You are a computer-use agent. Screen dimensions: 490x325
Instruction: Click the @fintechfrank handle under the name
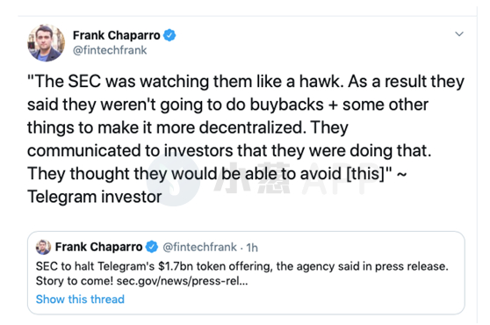(110, 50)
